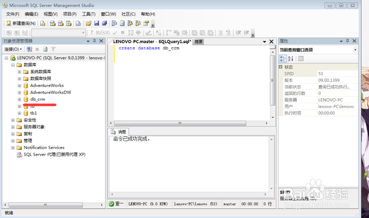
Task: Open the 项目(P) menu
Action: tap(70, 14)
